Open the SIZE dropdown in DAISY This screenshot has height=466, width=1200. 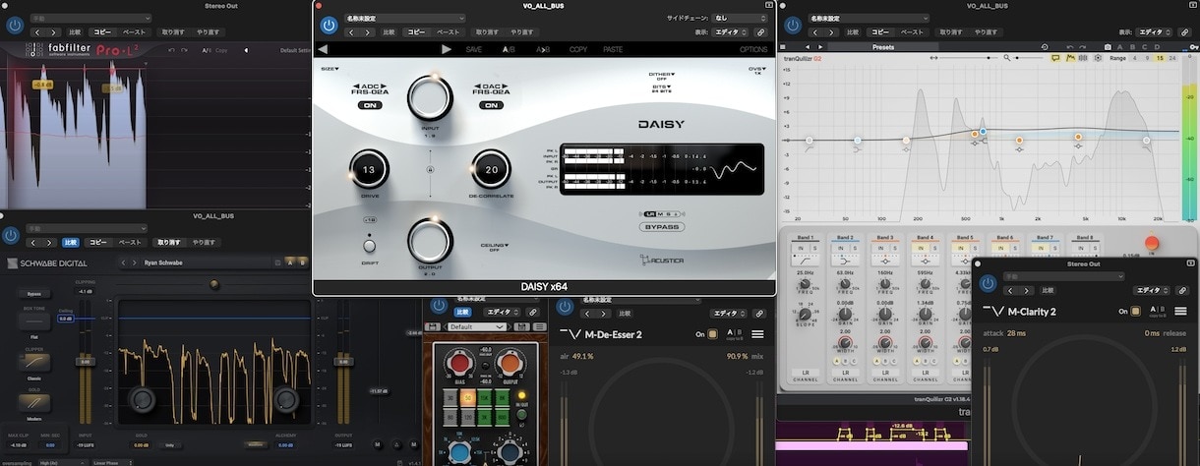point(330,69)
